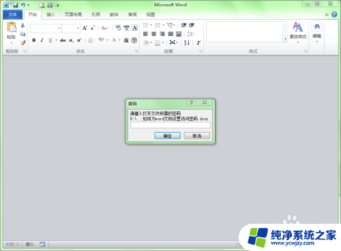Click Increase Indent icon
Image resolution: width=341 pixels, height=251 pixels.
(192, 25)
